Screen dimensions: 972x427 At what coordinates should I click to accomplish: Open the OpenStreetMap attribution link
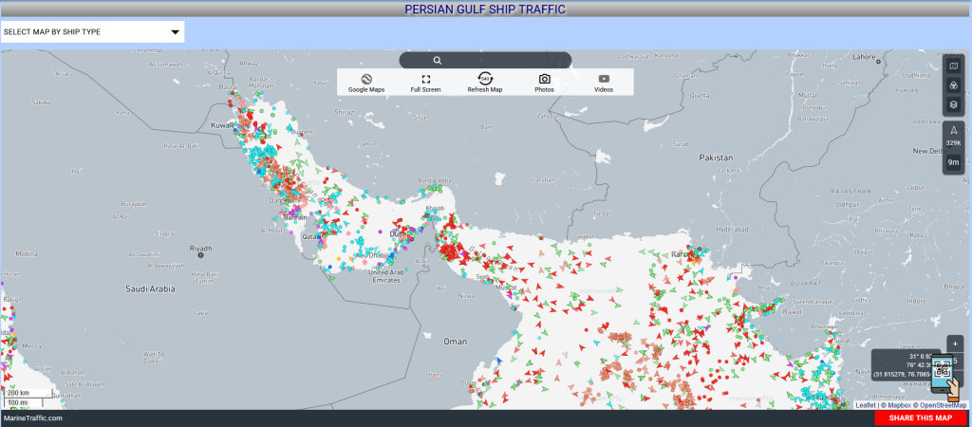coord(943,404)
